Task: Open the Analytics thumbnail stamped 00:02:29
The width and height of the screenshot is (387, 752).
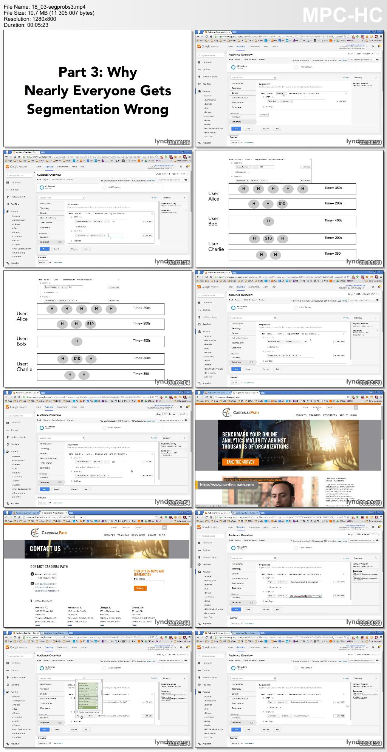Action: 289,329
